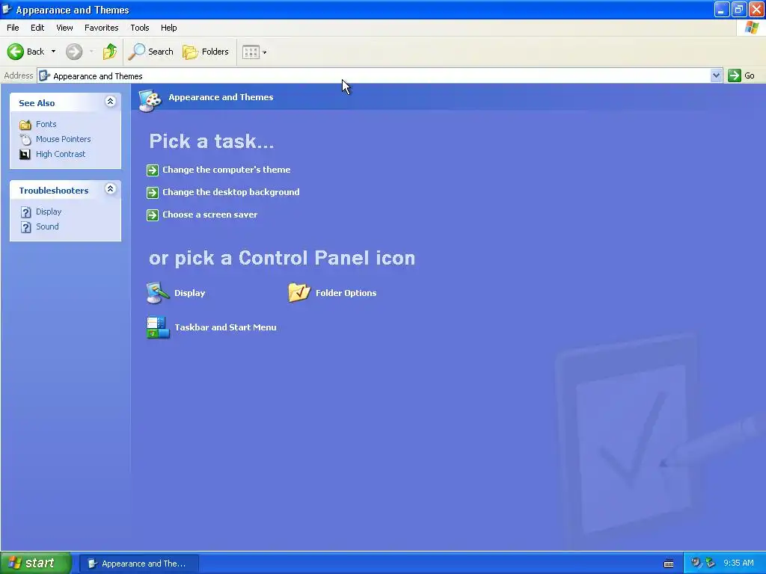The height and width of the screenshot is (574, 766).
Task: Collapse the See Also panel
Action: coord(111,102)
